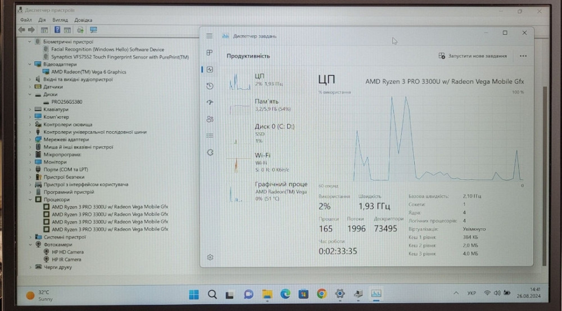Expand the Мережеві адаптери category

[x=30, y=140]
